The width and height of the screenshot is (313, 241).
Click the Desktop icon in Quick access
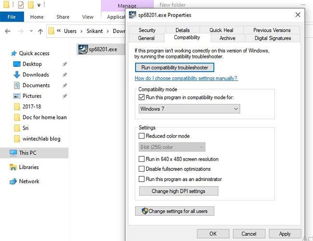(x=17, y=64)
